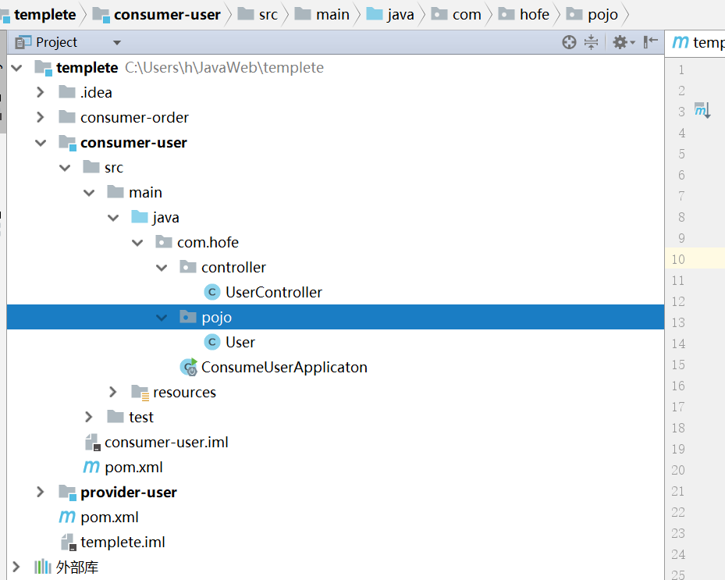Click the path C:\Users\h\JavaWeb\templete text
The width and height of the screenshot is (725, 580).
224,68
